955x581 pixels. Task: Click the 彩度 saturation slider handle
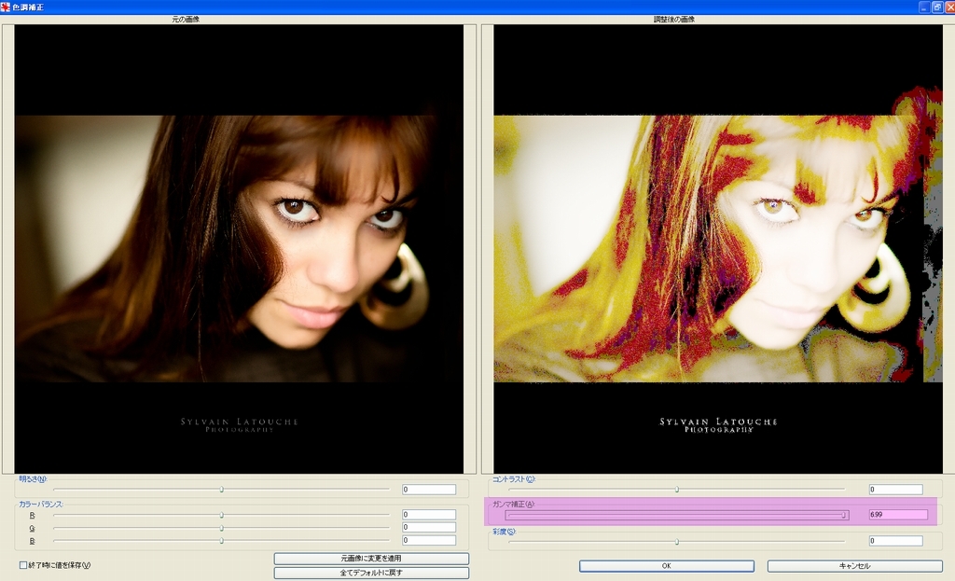(x=677, y=541)
